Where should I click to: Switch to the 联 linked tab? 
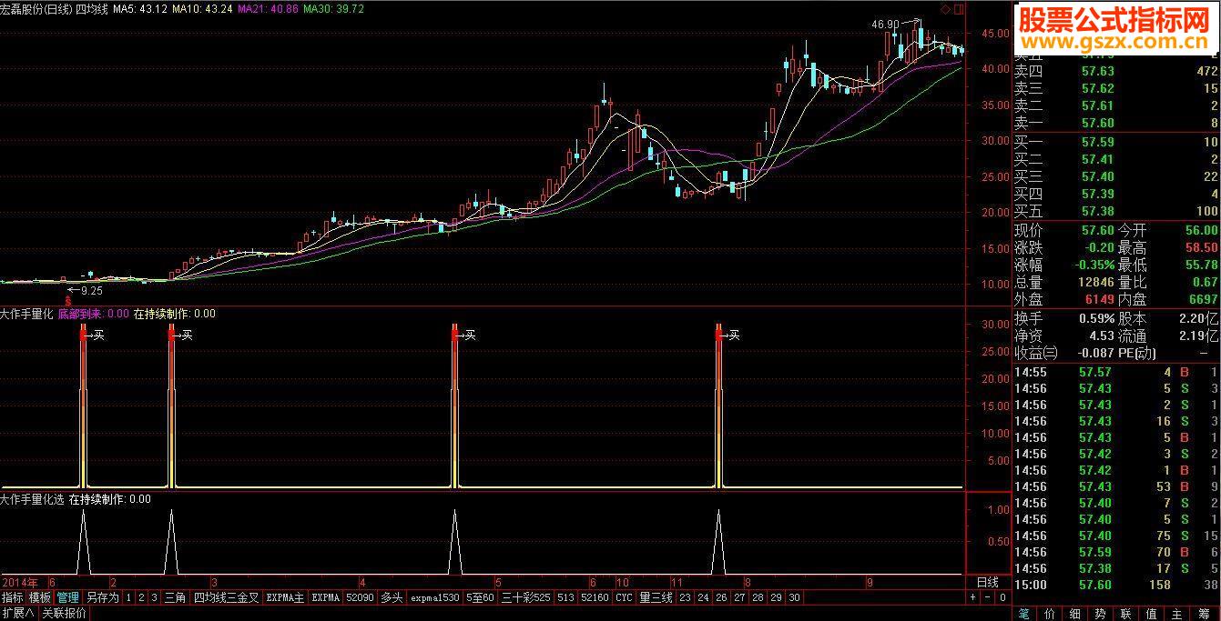[1125, 614]
